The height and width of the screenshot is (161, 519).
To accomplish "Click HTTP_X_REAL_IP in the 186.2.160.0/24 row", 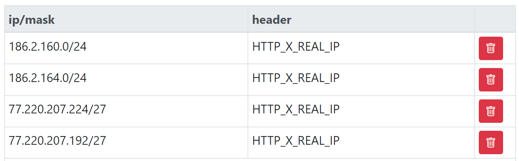I will coord(296,47).
